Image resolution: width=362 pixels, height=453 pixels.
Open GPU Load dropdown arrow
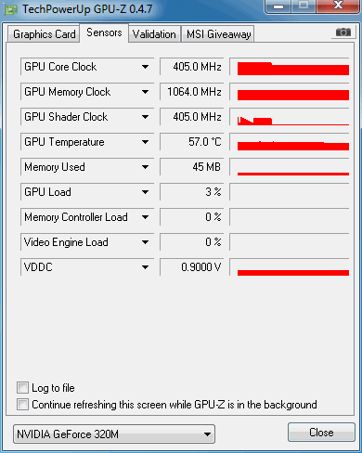(145, 192)
